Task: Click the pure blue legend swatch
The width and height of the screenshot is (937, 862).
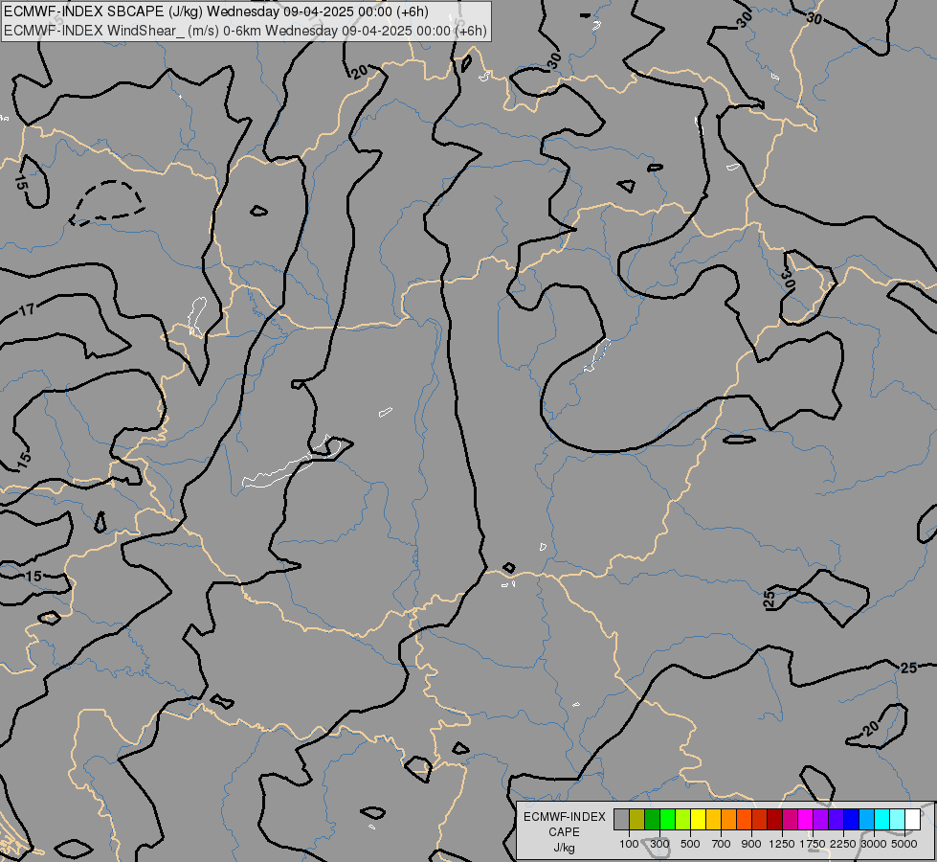Action: [852, 820]
